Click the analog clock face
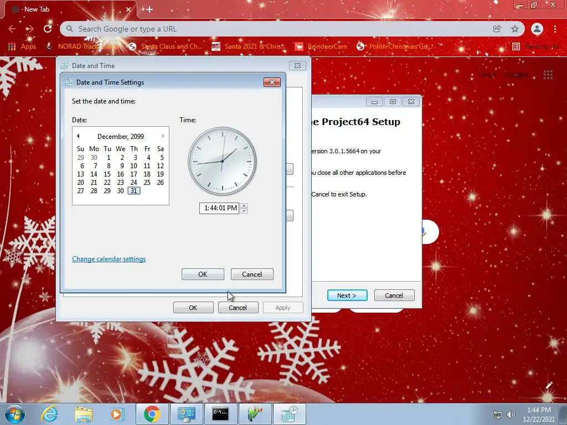Viewport: 567px width, 425px height. (x=222, y=161)
